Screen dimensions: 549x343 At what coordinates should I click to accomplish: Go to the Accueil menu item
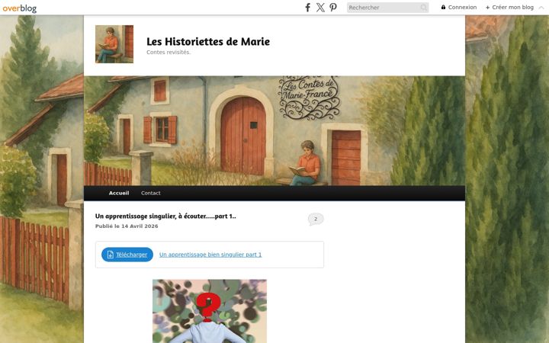[119, 193]
